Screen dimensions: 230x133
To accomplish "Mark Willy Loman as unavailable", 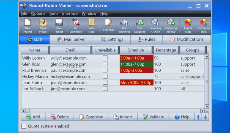I will (105, 58).
